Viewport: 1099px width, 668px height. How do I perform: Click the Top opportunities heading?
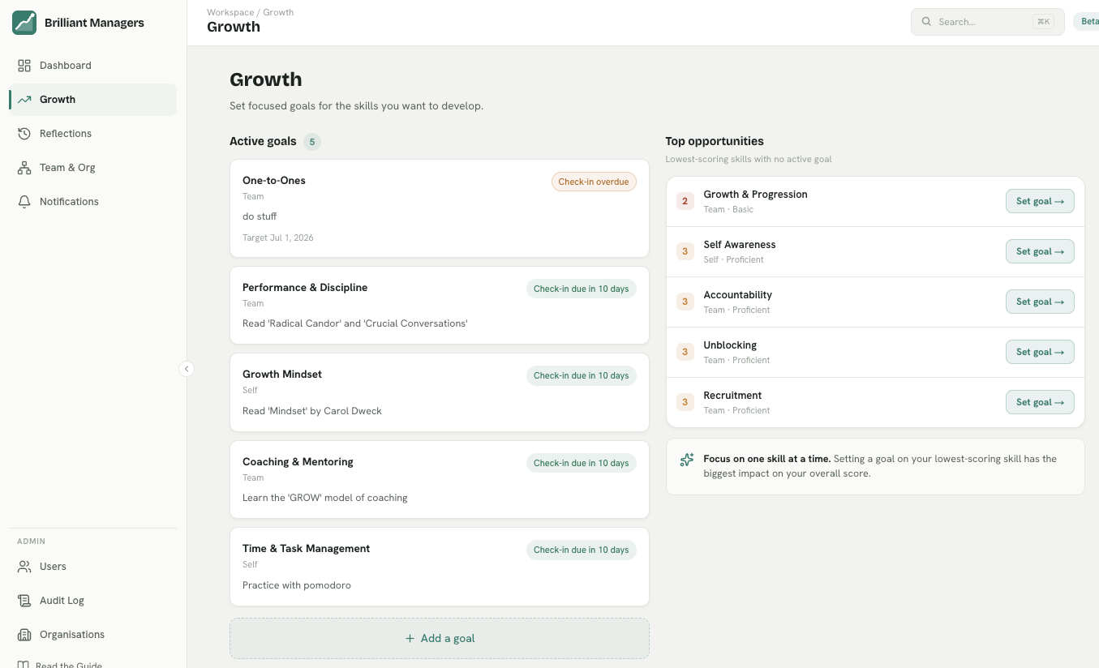tap(715, 141)
